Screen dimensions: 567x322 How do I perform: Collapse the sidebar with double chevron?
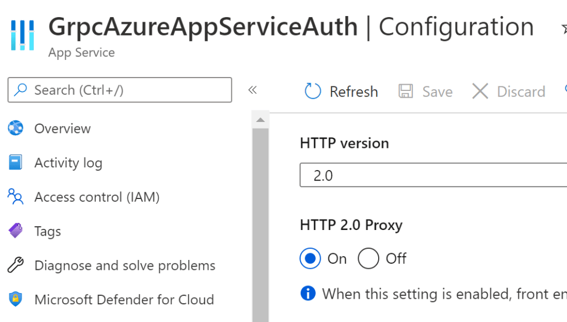pos(252,90)
